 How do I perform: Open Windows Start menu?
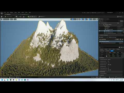[x=2, y=80]
